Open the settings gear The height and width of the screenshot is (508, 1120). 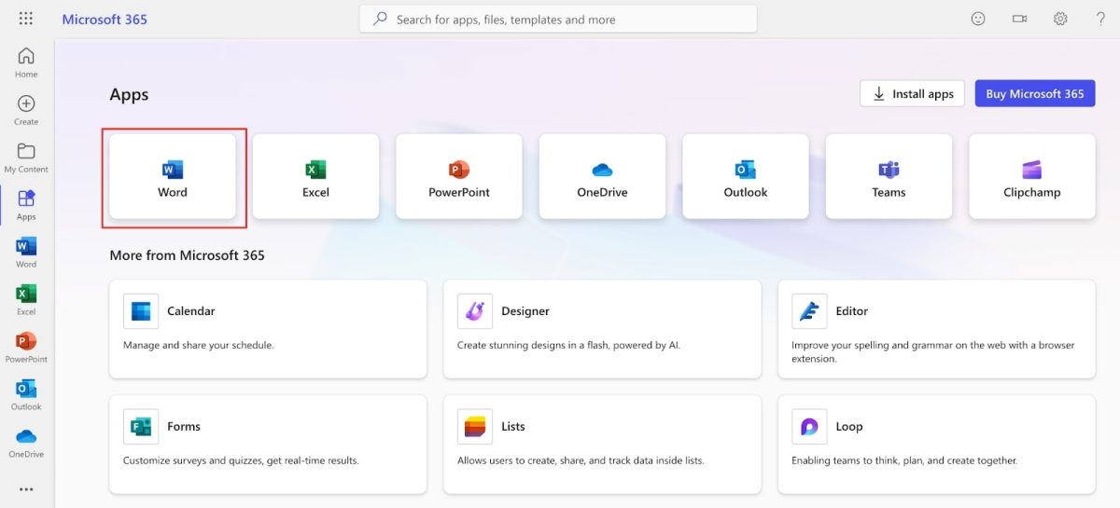[x=1060, y=19]
